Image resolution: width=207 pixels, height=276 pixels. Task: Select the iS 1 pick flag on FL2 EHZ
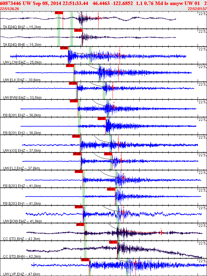108,154
